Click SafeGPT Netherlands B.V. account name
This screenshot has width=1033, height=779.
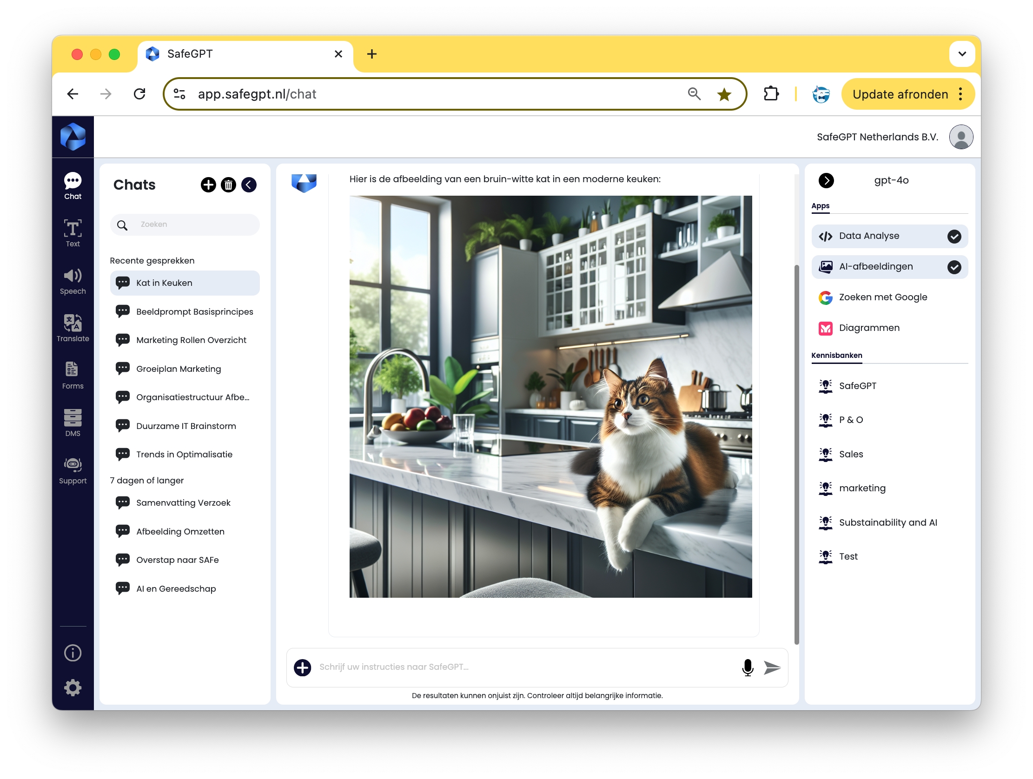click(877, 137)
